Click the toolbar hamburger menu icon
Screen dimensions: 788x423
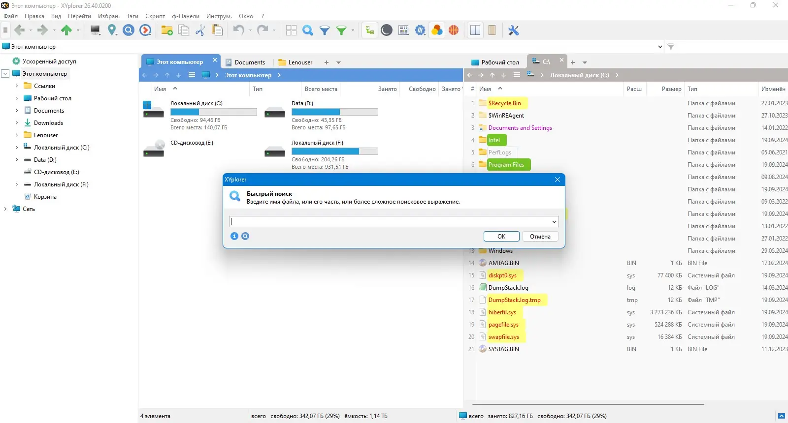click(5, 30)
